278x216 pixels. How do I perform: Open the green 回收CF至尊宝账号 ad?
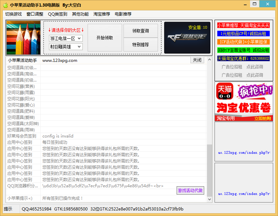244,50
